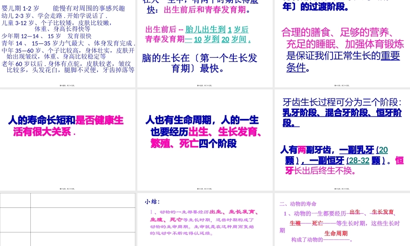Image resolution: width=410 pixels, height=246 pixels.
Task: Click the line 少年期 12—14、15 岁 发育很快
Action: pos(47,36)
